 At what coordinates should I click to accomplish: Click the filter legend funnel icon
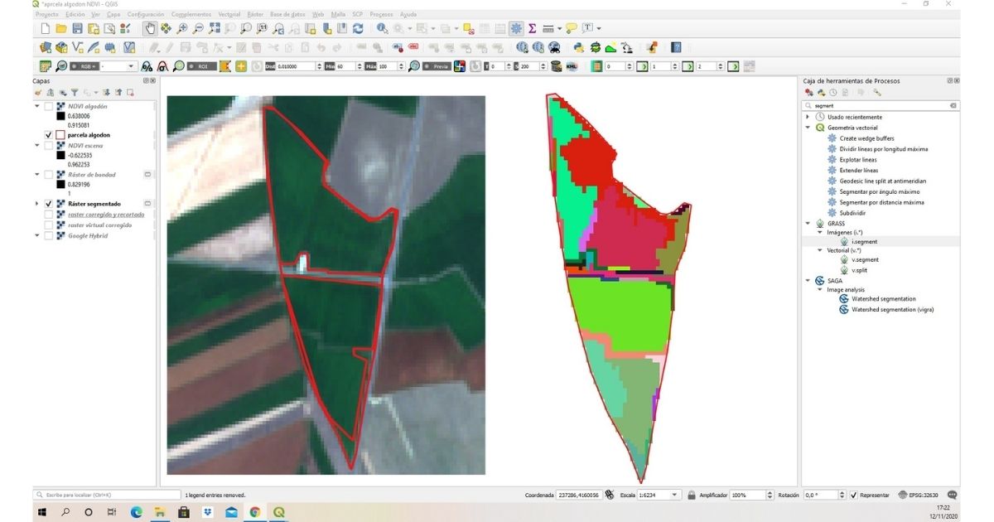click(x=74, y=93)
